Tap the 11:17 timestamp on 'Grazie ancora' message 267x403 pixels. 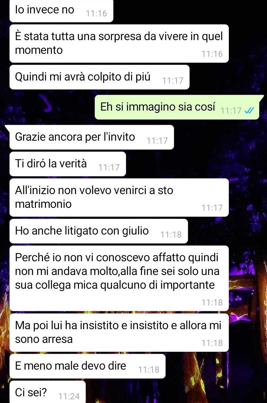tap(157, 141)
